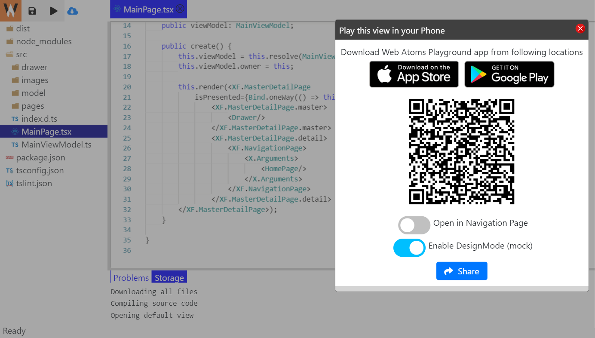
Task: Save the current file
Action: pos(32,11)
